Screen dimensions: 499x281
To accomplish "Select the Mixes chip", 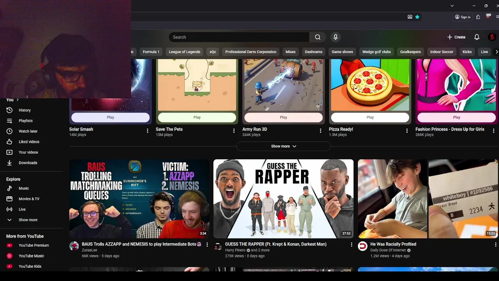I will [x=290, y=52].
